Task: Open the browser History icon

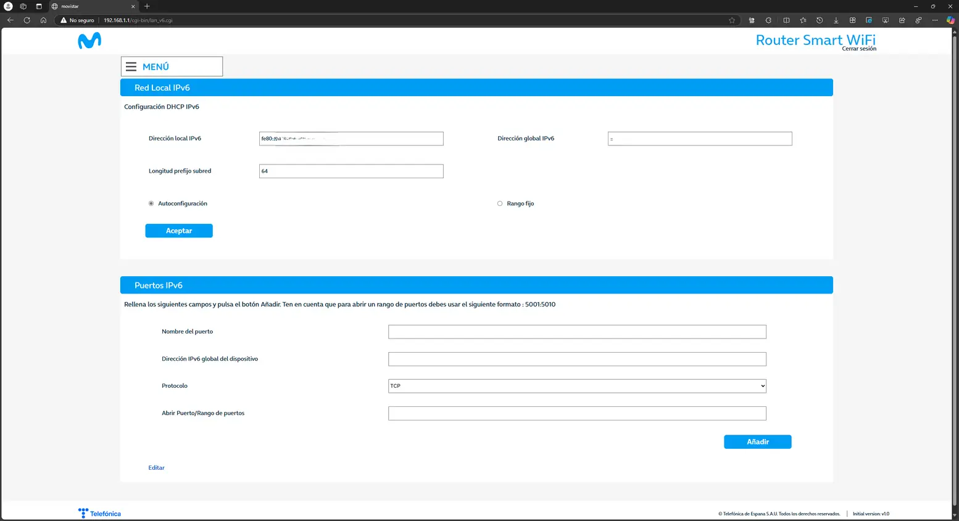Action: [x=820, y=20]
